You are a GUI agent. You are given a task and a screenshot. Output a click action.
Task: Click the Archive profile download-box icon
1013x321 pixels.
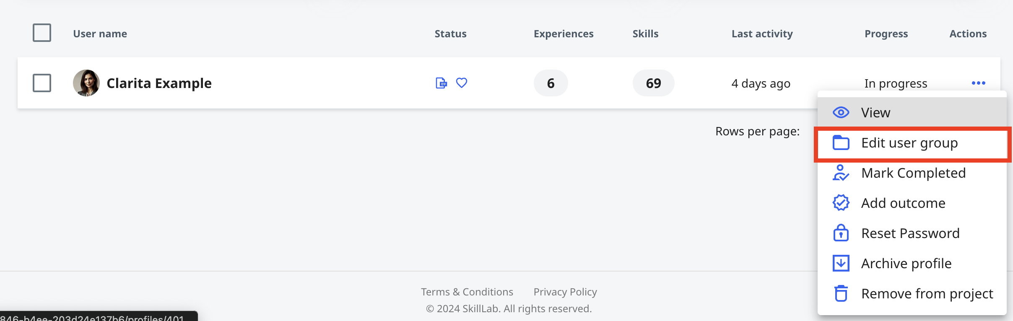(x=841, y=263)
